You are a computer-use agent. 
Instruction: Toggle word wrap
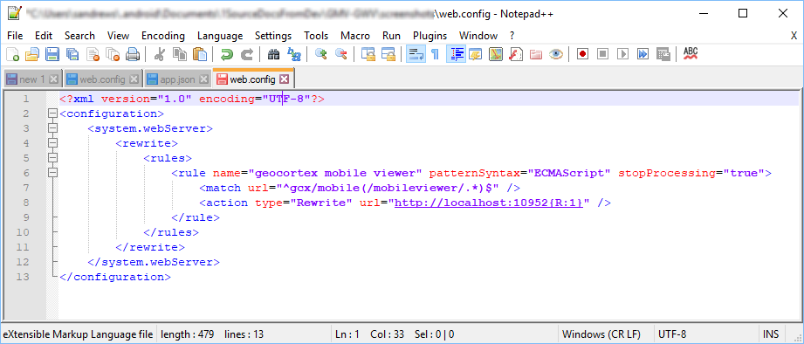[416, 53]
